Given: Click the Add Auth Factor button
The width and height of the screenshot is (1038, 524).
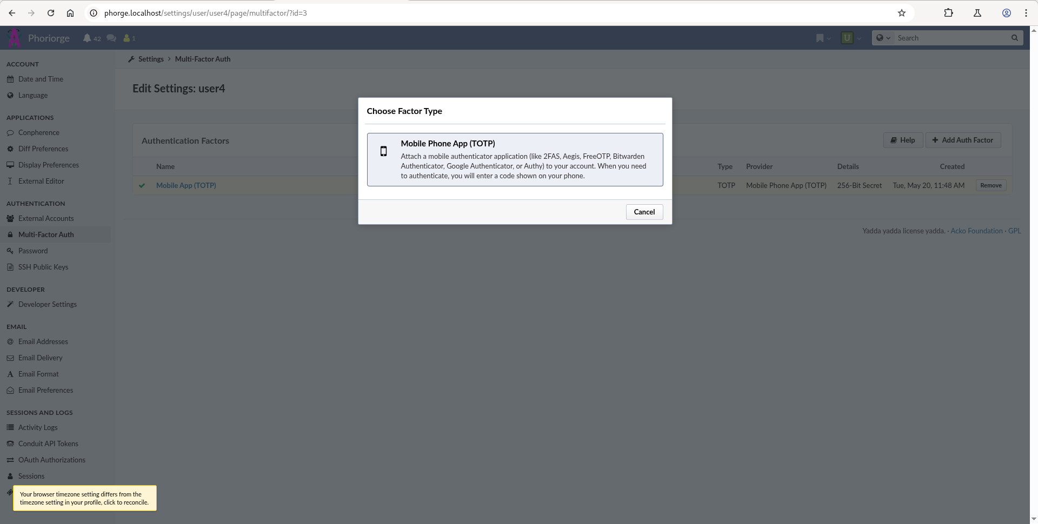Looking at the screenshot, I should click(963, 140).
